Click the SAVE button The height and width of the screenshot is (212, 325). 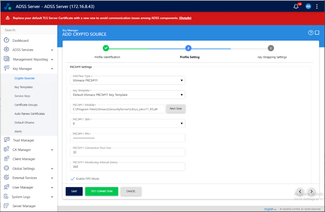click(x=74, y=191)
